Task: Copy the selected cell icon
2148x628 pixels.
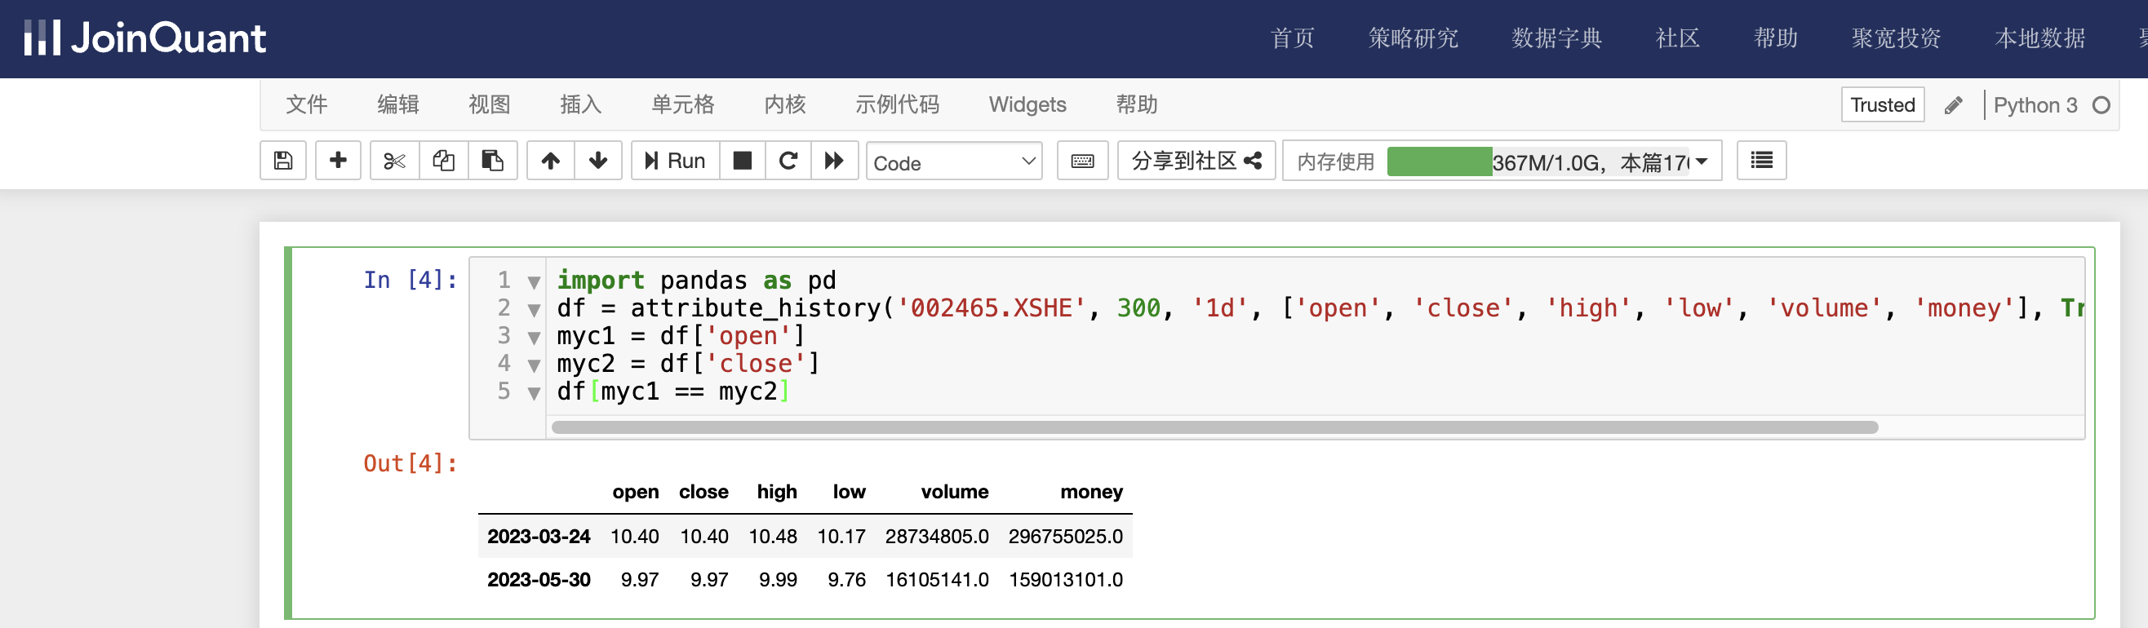Action: tap(444, 160)
